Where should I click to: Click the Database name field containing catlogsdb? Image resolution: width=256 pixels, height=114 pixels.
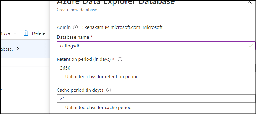coord(156,46)
